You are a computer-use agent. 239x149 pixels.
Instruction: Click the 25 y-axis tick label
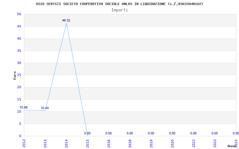tap(19, 75)
